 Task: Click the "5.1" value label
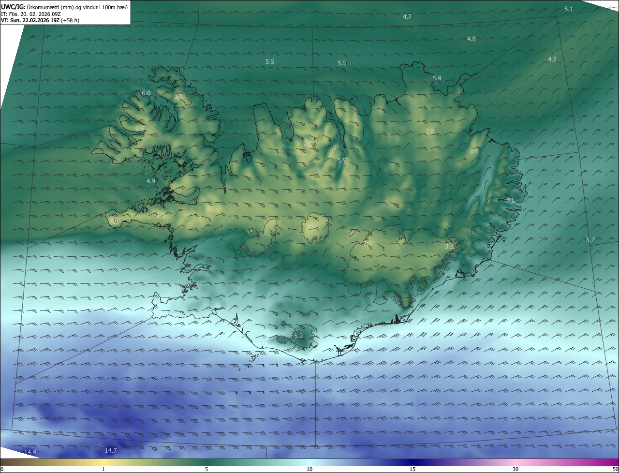(569, 9)
